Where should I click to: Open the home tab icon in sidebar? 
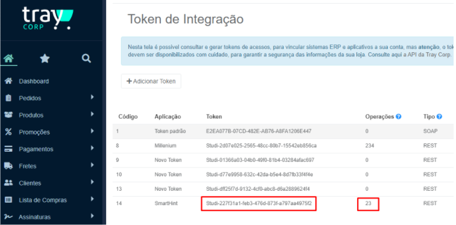tap(8, 59)
